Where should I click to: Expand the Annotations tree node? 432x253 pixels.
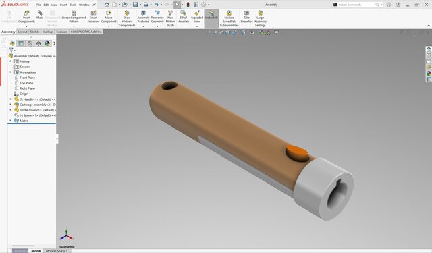tap(11, 72)
